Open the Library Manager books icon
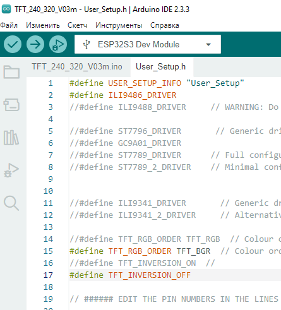Screen dimensions: 281x310 [x=11, y=138]
